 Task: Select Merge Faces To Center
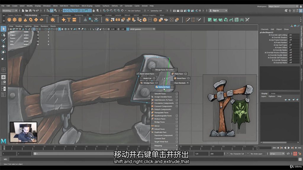(164, 70)
